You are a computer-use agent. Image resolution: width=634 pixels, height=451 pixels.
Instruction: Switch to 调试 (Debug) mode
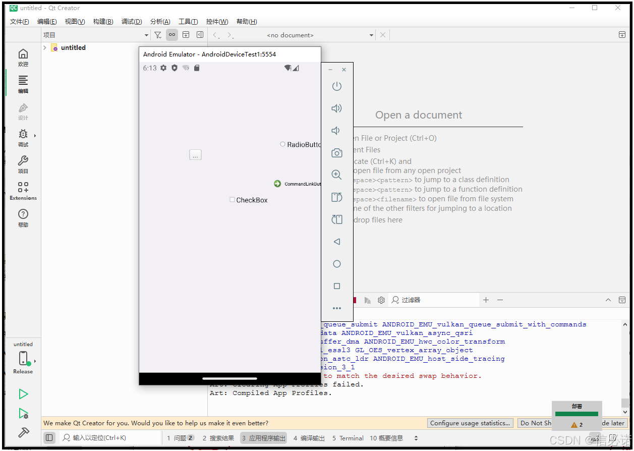click(23, 138)
